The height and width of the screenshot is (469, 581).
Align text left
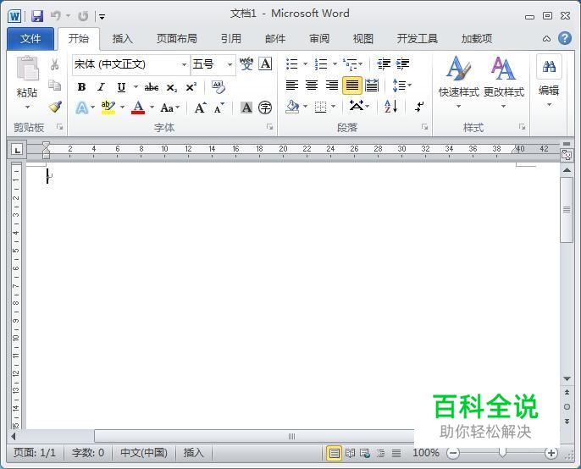click(292, 86)
